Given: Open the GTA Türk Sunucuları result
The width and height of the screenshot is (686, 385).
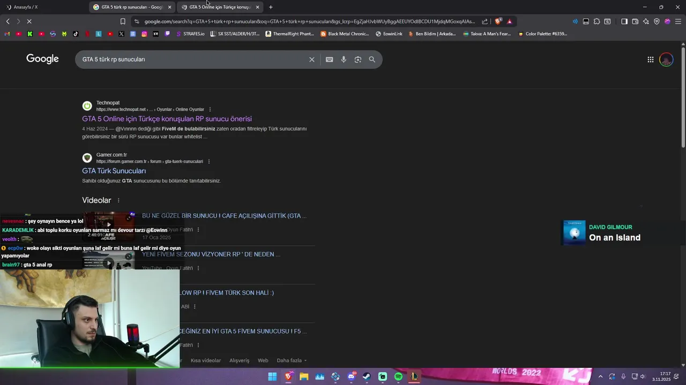Looking at the screenshot, I should click(x=114, y=171).
